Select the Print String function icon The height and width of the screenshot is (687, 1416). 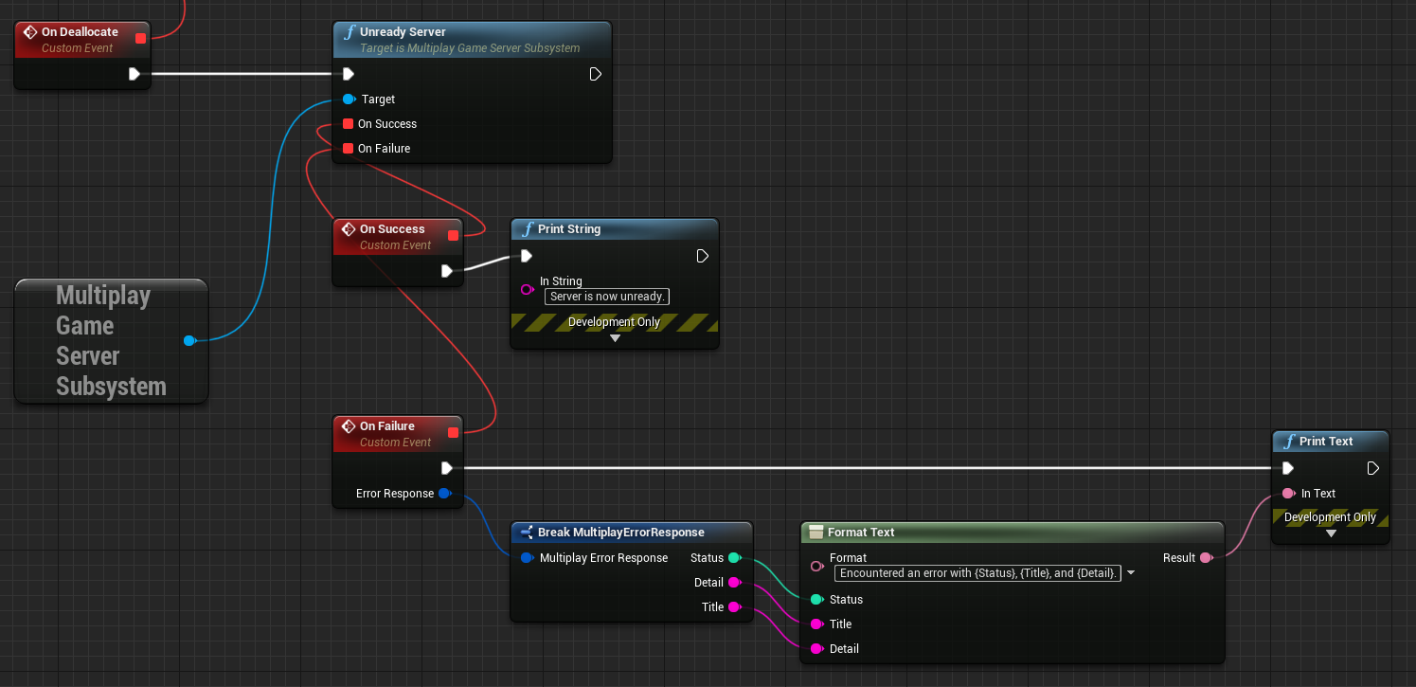click(529, 228)
